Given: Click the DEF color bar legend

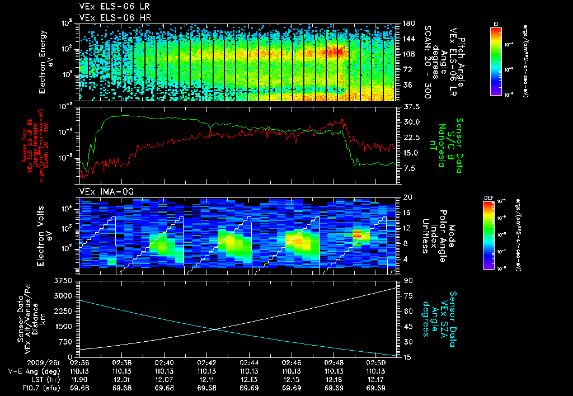Looking at the screenshot, I should click(x=489, y=235).
